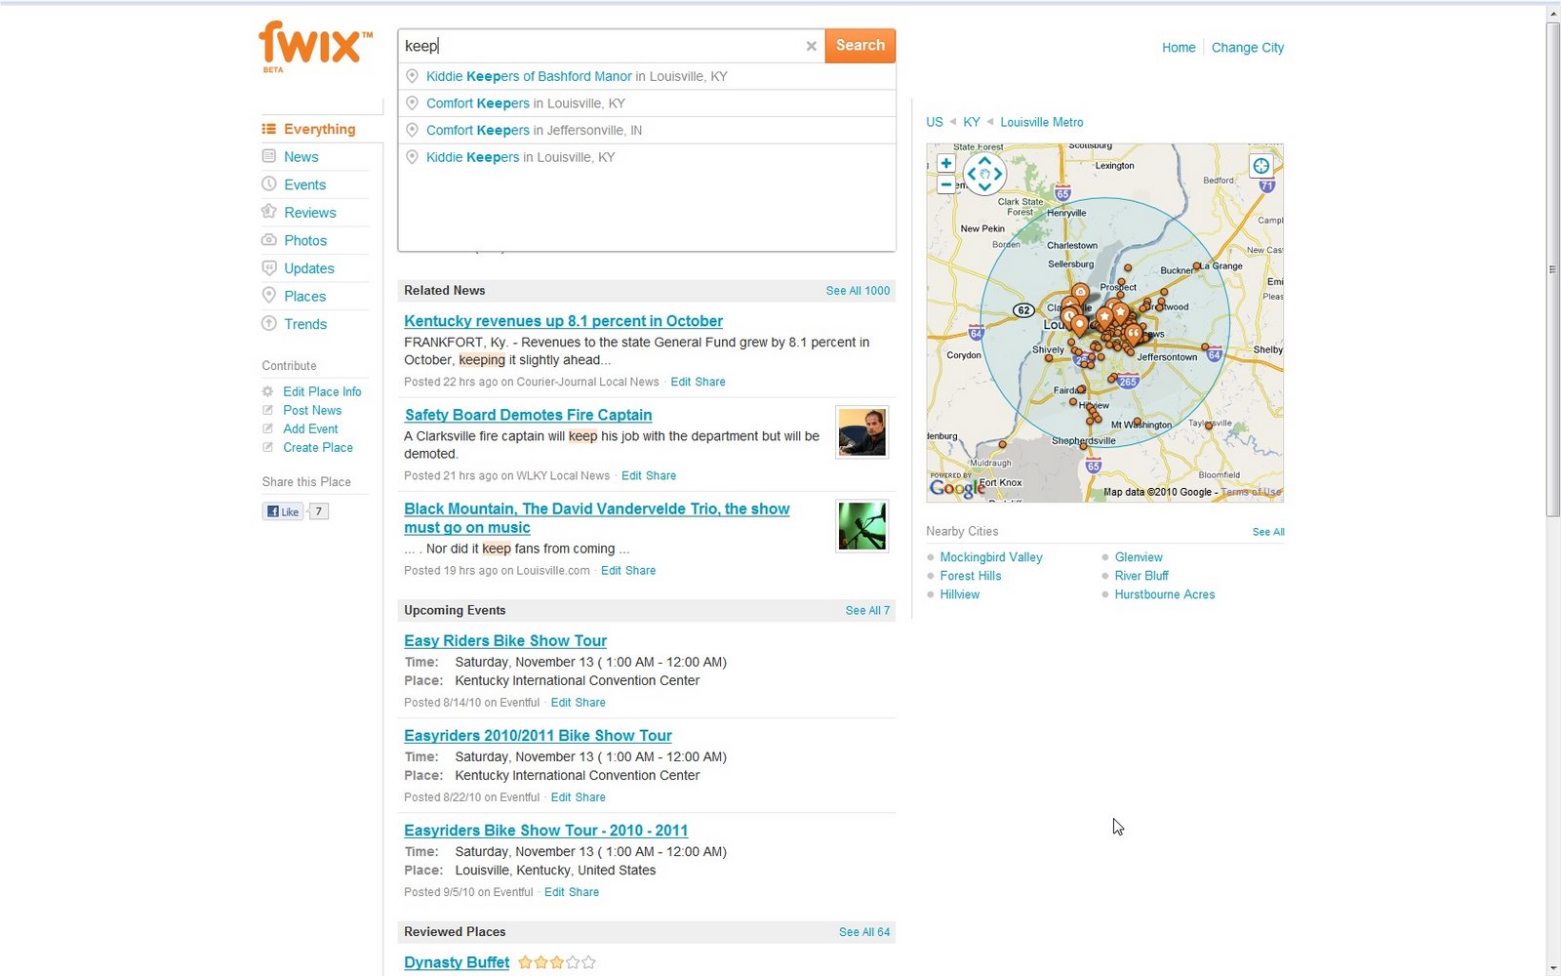Open Forest Hills nearby city
The height and width of the screenshot is (976, 1561).
pos(971,576)
